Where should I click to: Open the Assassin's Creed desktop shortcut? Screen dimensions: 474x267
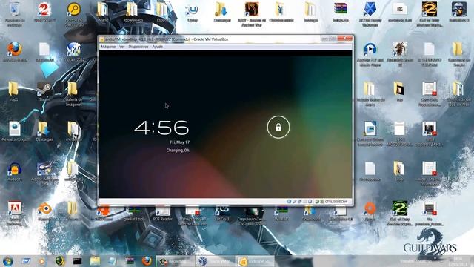[400, 54]
